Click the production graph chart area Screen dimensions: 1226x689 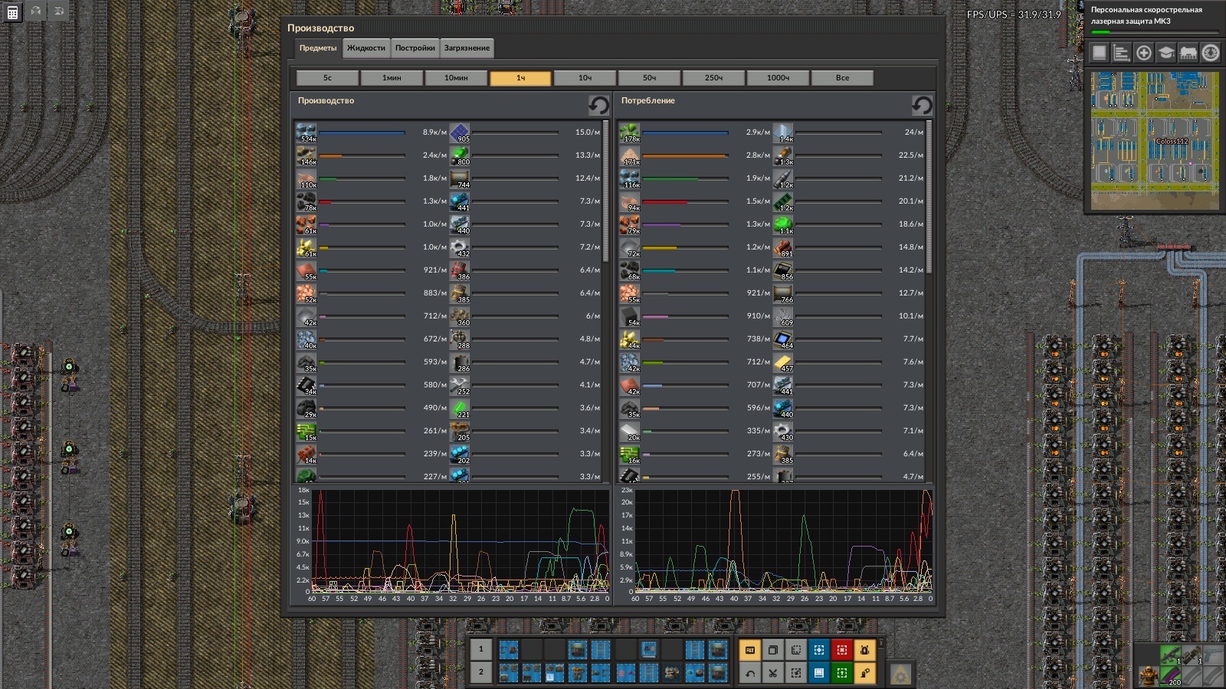pyautogui.click(x=460, y=541)
